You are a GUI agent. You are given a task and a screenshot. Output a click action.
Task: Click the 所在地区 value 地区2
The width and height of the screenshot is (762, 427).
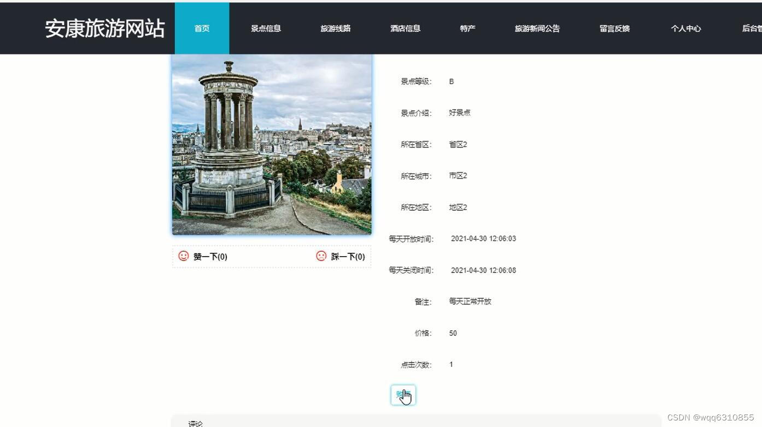pyautogui.click(x=458, y=207)
